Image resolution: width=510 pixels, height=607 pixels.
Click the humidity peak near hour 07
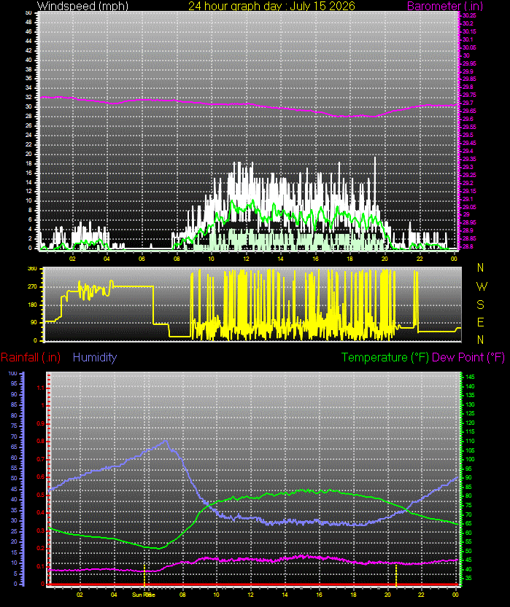click(166, 441)
